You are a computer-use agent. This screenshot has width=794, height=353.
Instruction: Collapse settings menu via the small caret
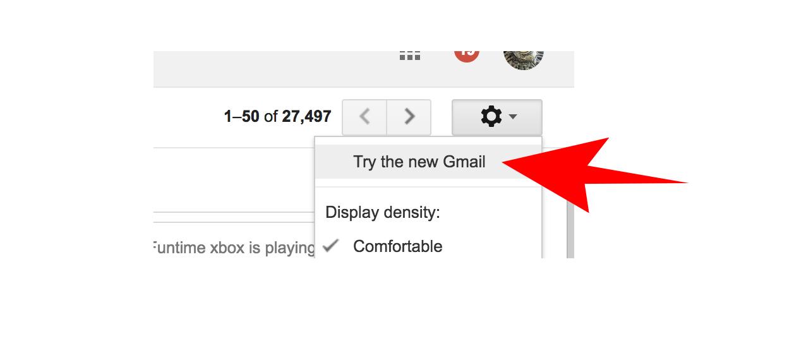point(513,117)
